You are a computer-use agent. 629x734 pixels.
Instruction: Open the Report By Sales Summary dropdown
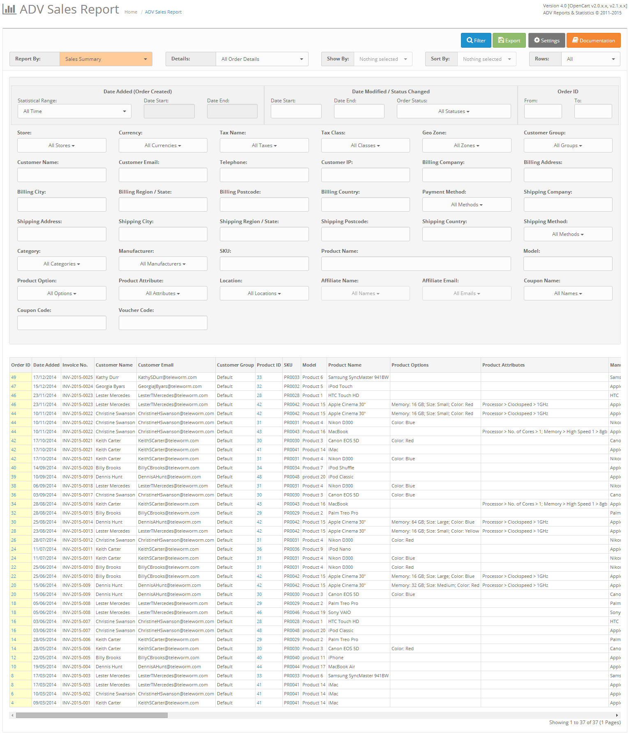pos(106,59)
